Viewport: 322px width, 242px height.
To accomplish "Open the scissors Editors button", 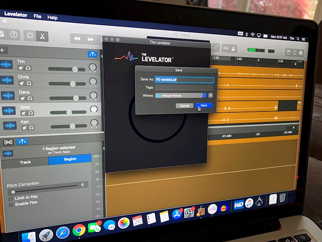I will pyautogui.click(x=42, y=36).
